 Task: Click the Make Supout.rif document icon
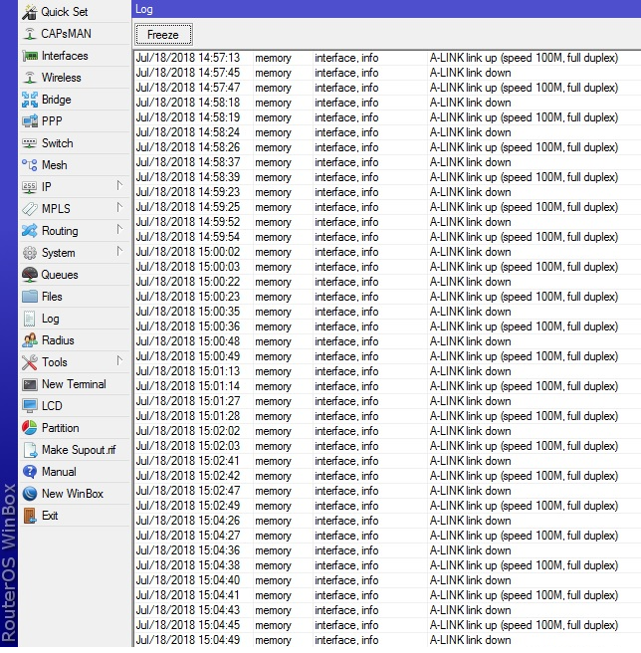(x=31, y=450)
